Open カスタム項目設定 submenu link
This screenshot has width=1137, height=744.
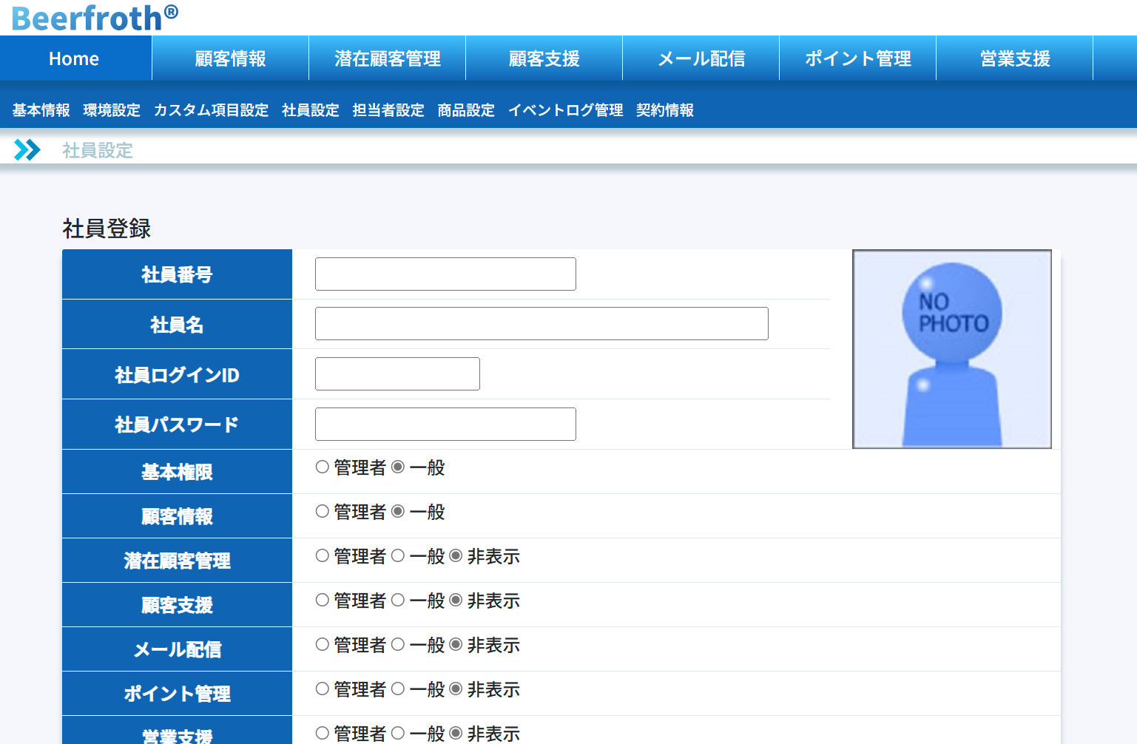(211, 110)
